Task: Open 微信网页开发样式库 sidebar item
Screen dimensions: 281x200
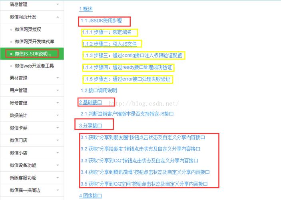Action: [x=34, y=42]
